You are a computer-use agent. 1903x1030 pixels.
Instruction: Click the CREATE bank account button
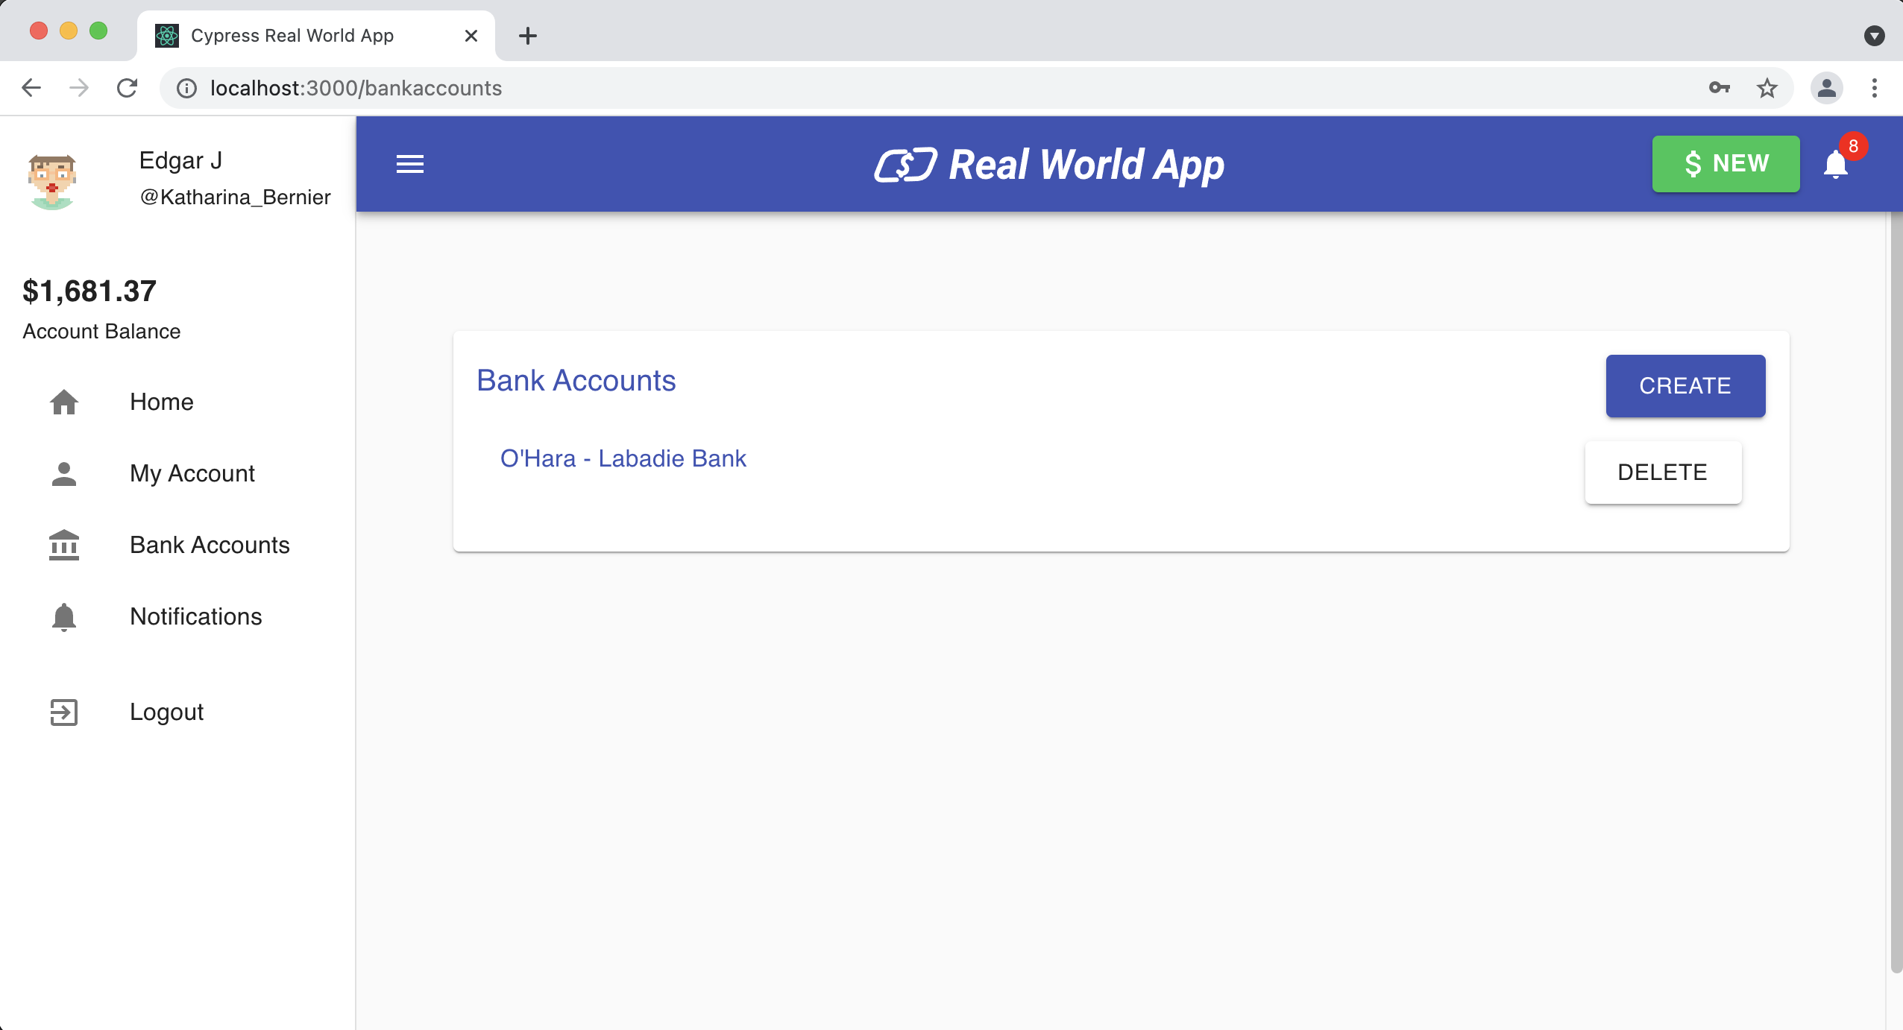tap(1685, 385)
